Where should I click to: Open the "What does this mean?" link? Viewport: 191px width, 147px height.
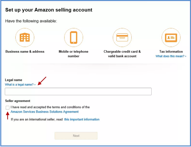click(170, 56)
